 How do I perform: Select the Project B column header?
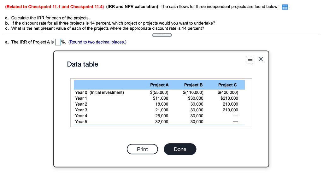tap(193, 85)
